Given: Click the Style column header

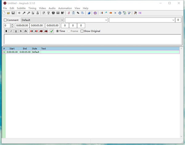Looking at the screenshot, I should (34, 49).
